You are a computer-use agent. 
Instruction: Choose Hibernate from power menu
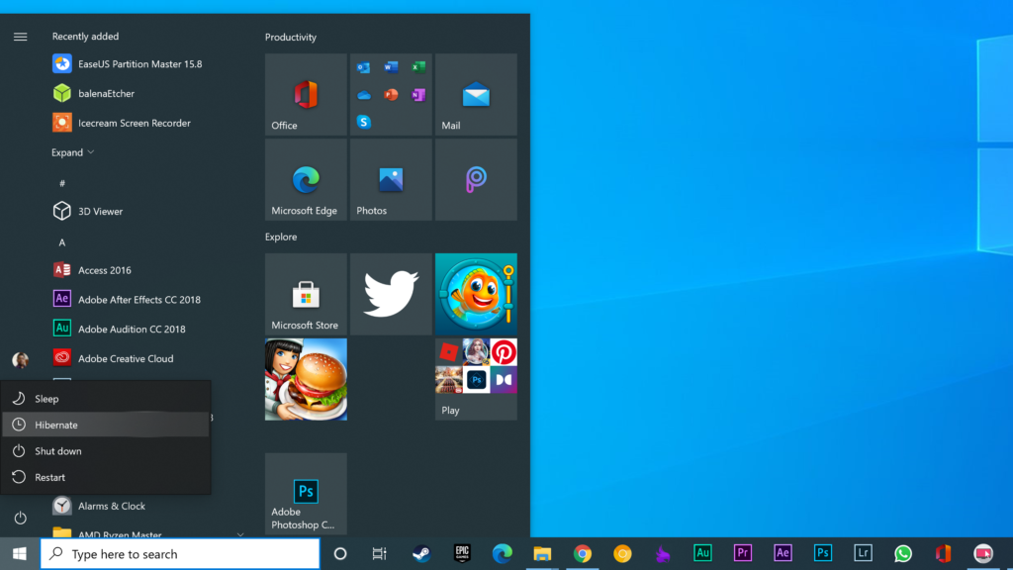pyautogui.click(x=105, y=425)
